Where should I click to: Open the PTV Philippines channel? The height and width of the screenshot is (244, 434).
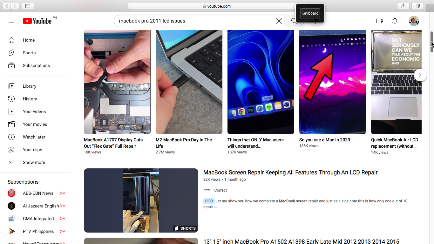tap(37, 231)
